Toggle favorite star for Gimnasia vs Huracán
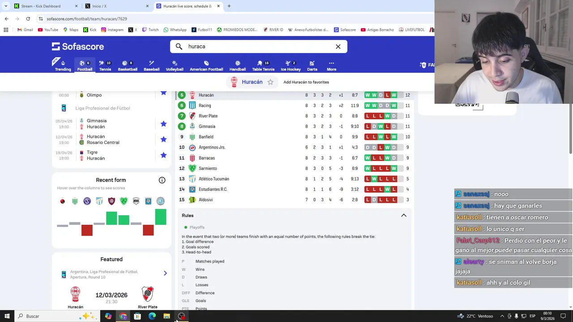 [163, 124]
